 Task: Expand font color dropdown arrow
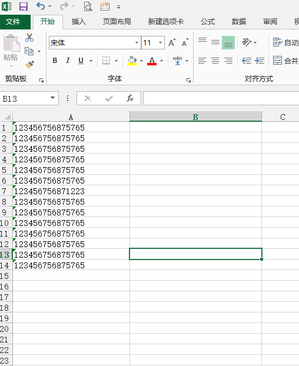pyautogui.click(x=161, y=61)
